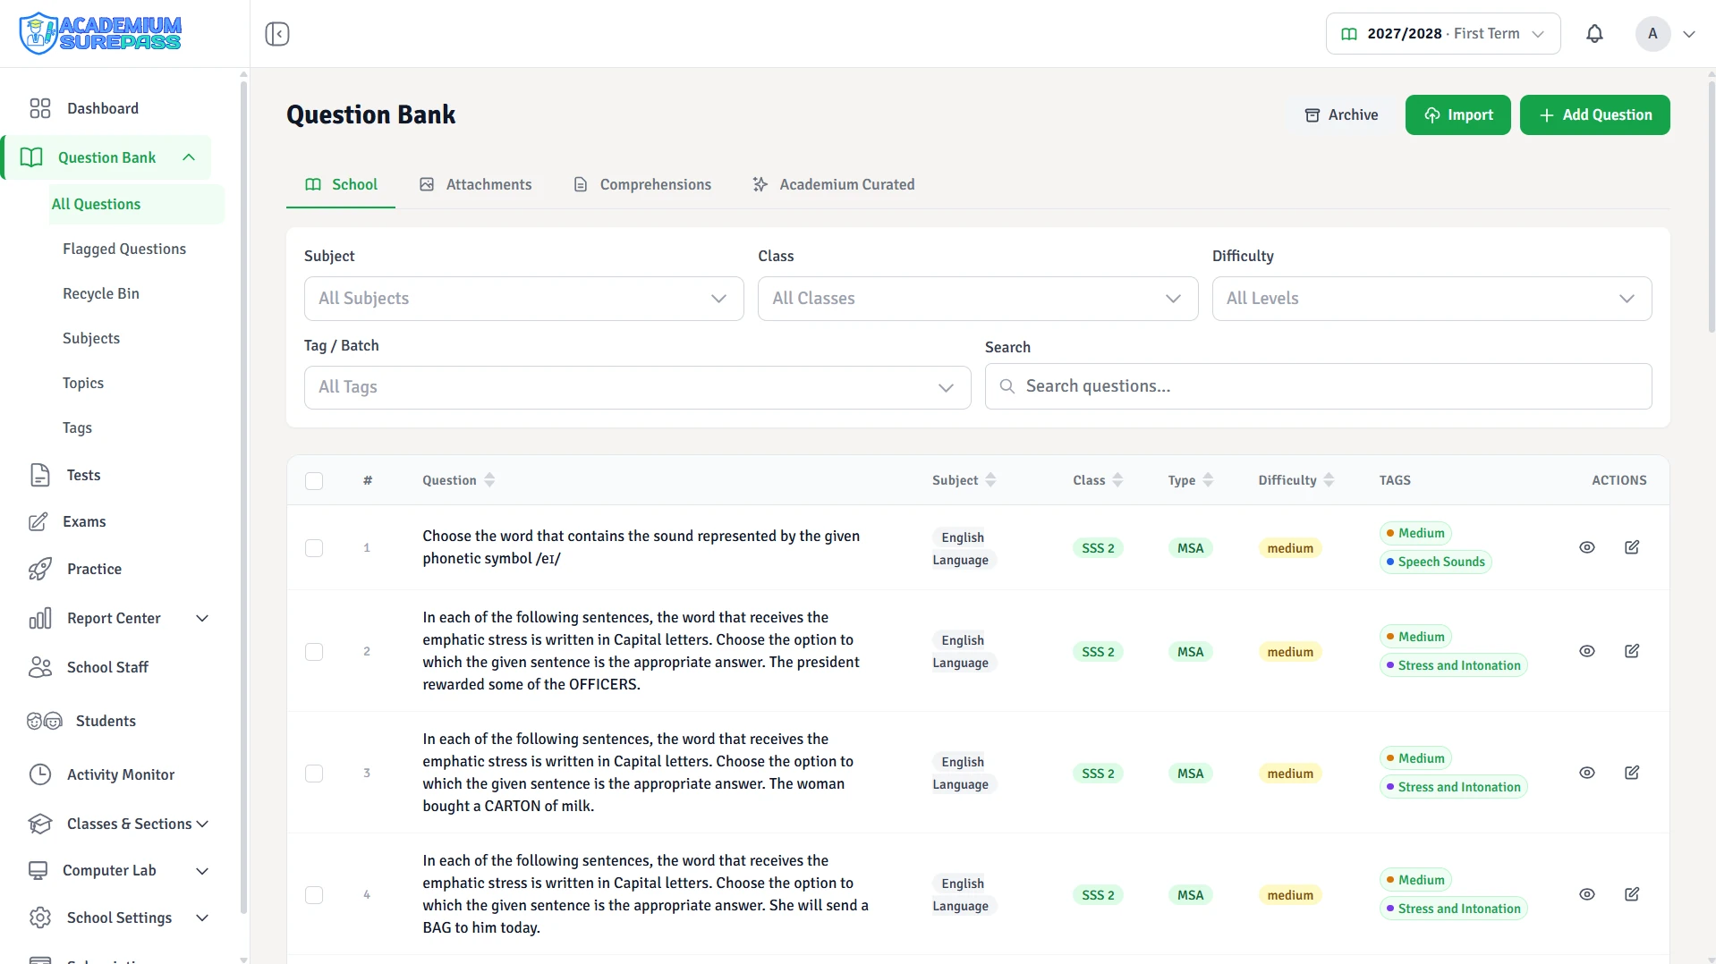
Task: Click the Activity Monitor clock icon
Action: coord(40,774)
